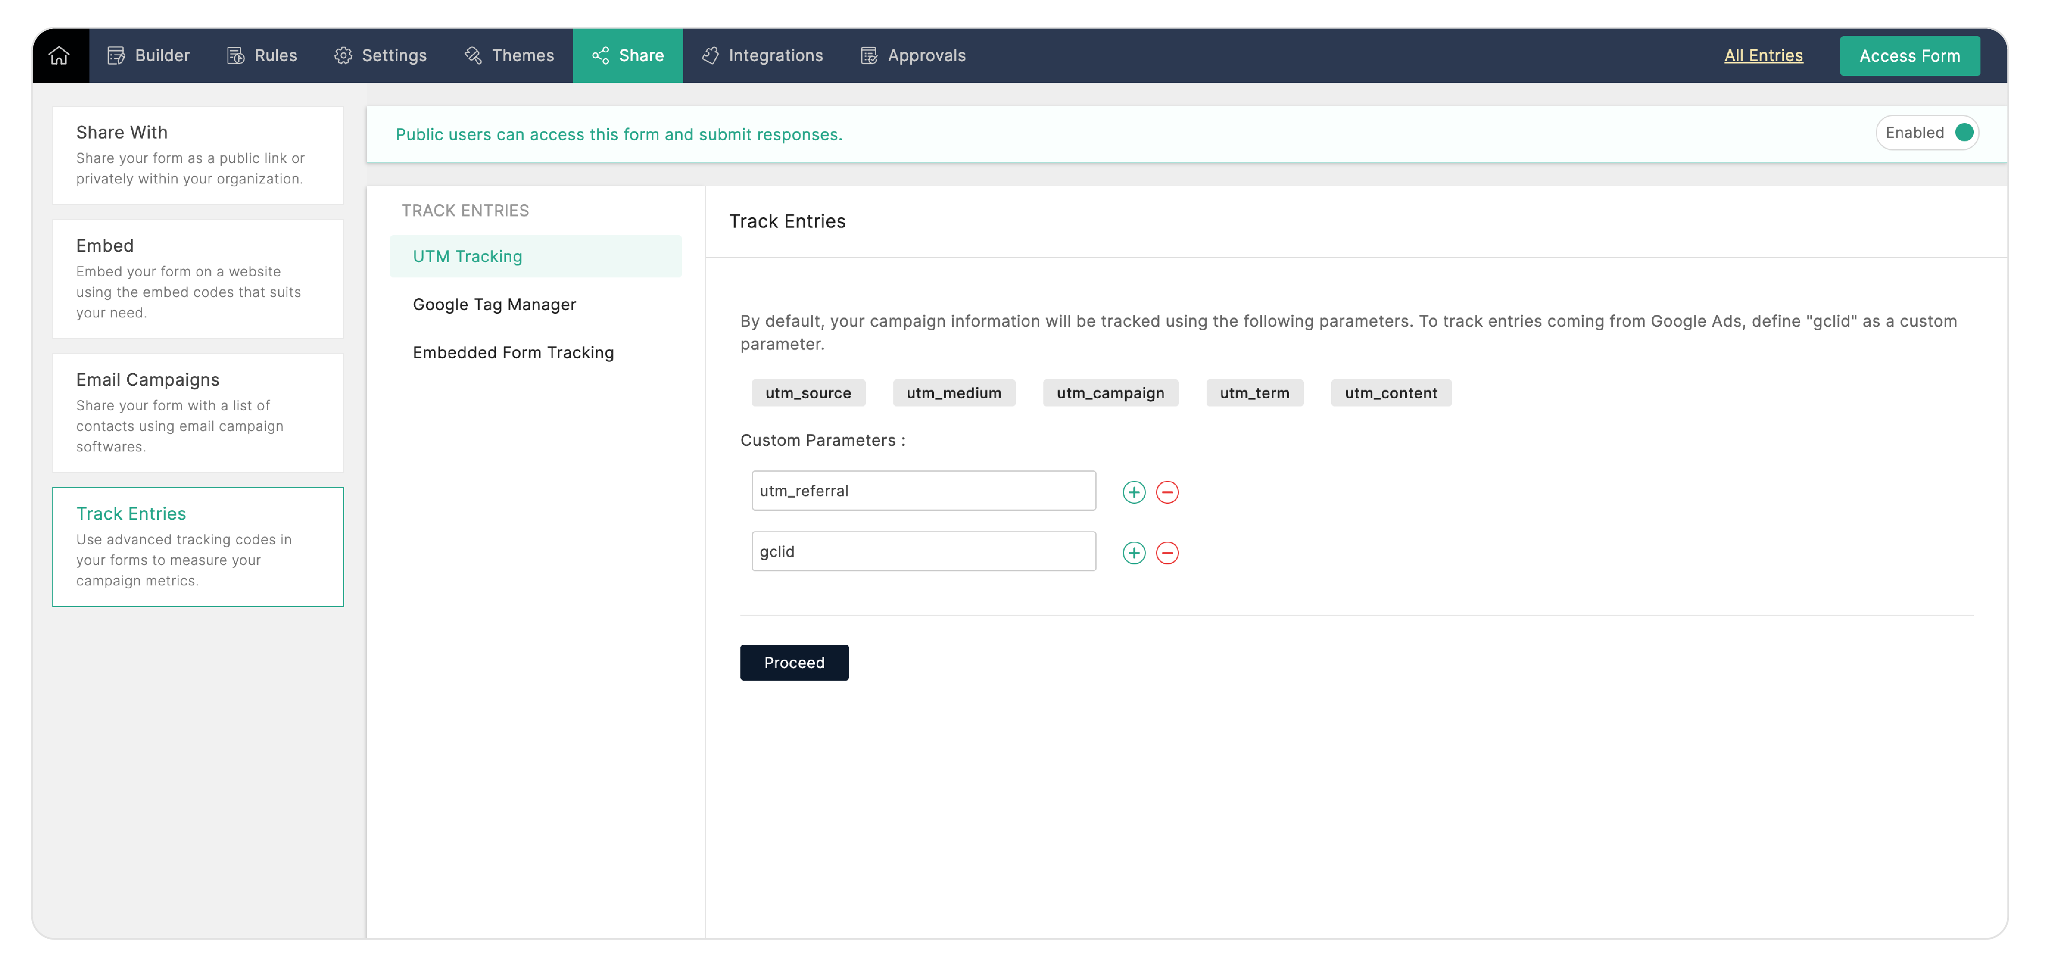Open the All Entries link
Image resolution: width=2046 pixels, height=975 pixels.
click(1762, 56)
